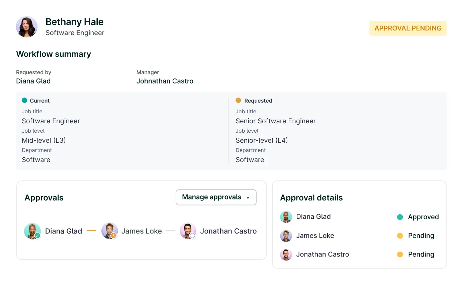
Task: Click the Approval Pending status badge
Action: click(408, 28)
